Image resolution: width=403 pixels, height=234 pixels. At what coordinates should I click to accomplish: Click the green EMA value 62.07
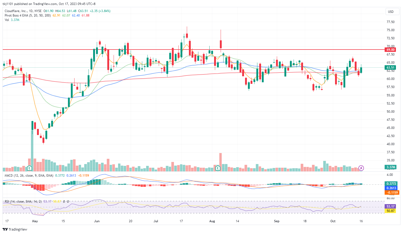[66, 15]
